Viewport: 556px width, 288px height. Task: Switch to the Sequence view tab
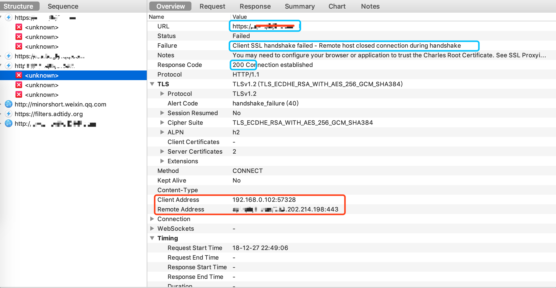click(63, 6)
